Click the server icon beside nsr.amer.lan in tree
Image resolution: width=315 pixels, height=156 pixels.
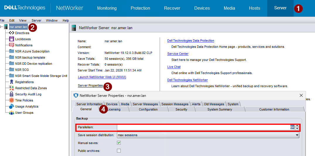[x=6, y=27]
